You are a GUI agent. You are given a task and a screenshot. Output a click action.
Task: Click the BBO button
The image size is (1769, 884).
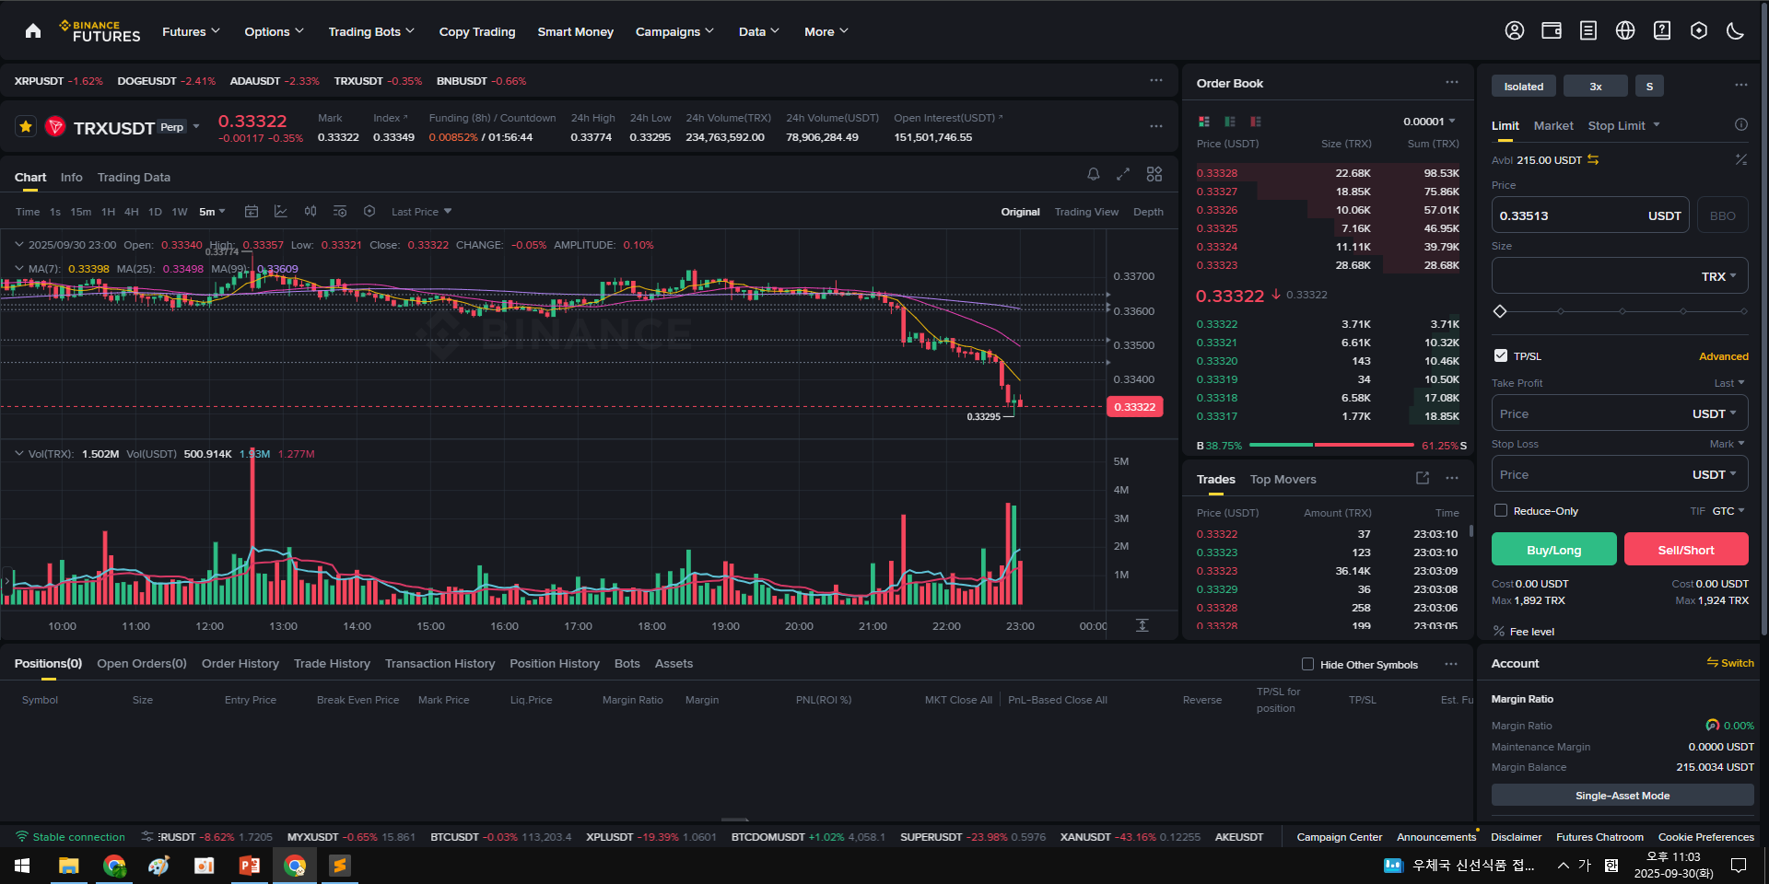click(x=1723, y=215)
